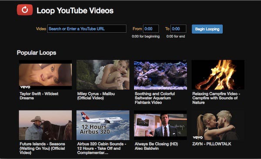Click the Miley Cyrus - Malibu (Official Video) title
Image resolution: width=261 pixels, height=159 pixels.
(96, 96)
